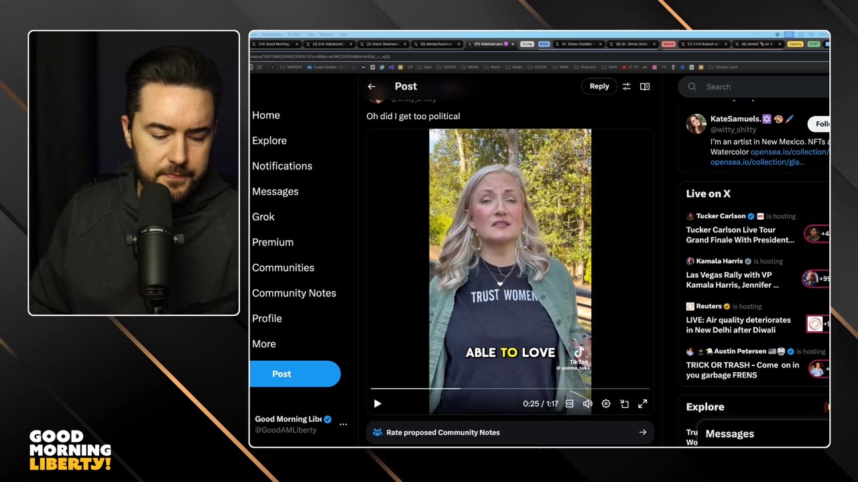The width and height of the screenshot is (858, 482).
Task: Open the MSG tab group
Action: pos(544,44)
